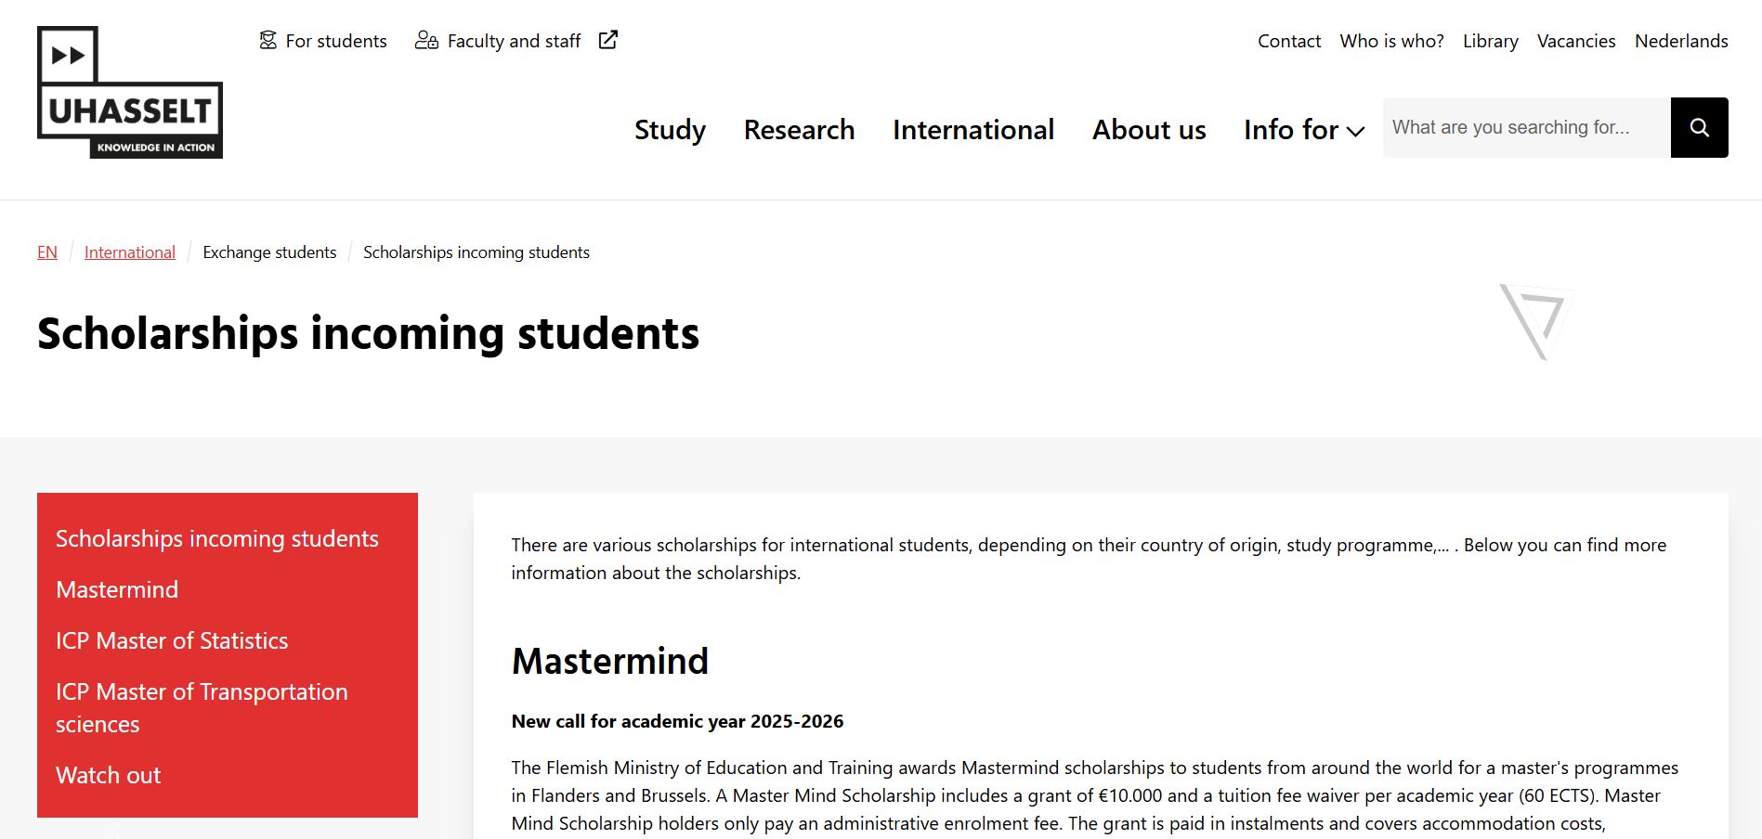Open the About us page

point(1148,130)
